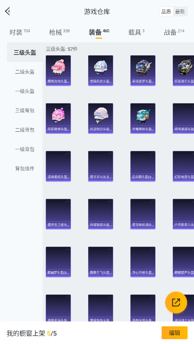Select 二级头盔 in the sidebar
Viewport: 194px width, 344px height.
(25, 72)
